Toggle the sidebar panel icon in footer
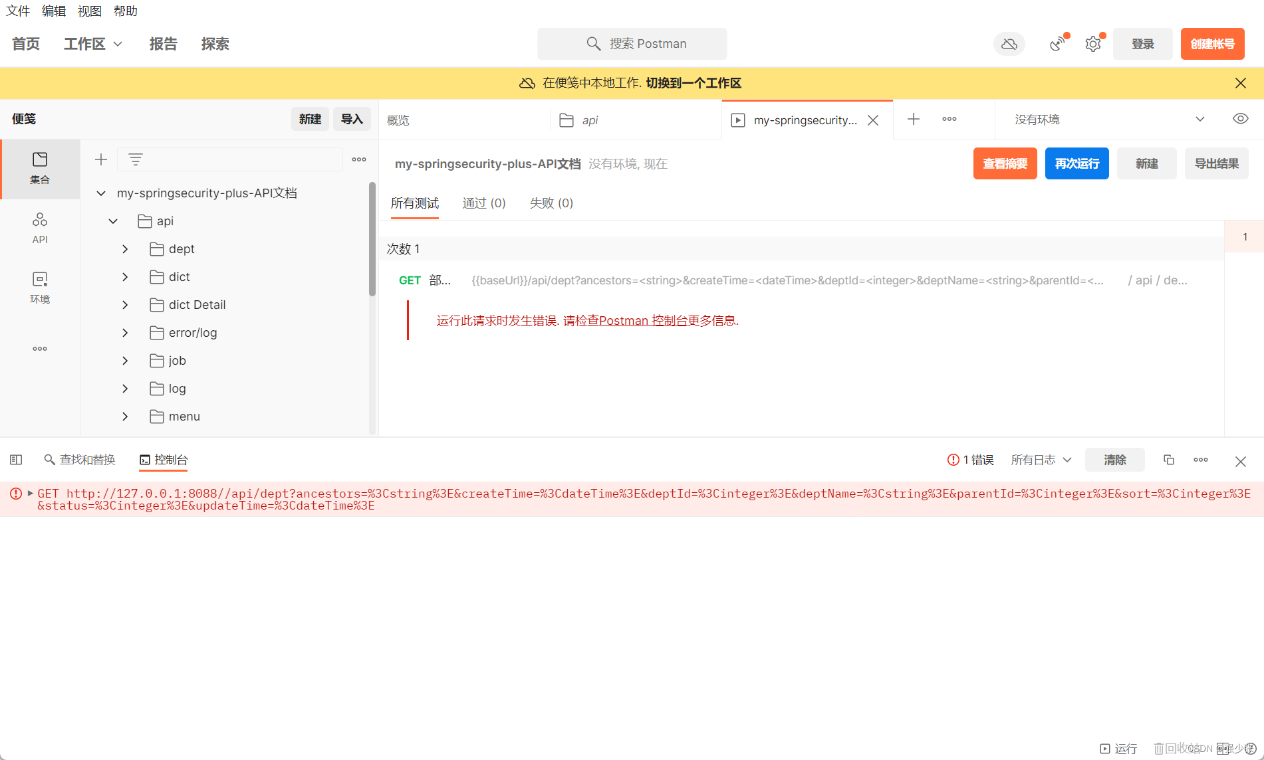This screenshot has height=760, width=1264. pyautogui.click(x=16, y=460)
